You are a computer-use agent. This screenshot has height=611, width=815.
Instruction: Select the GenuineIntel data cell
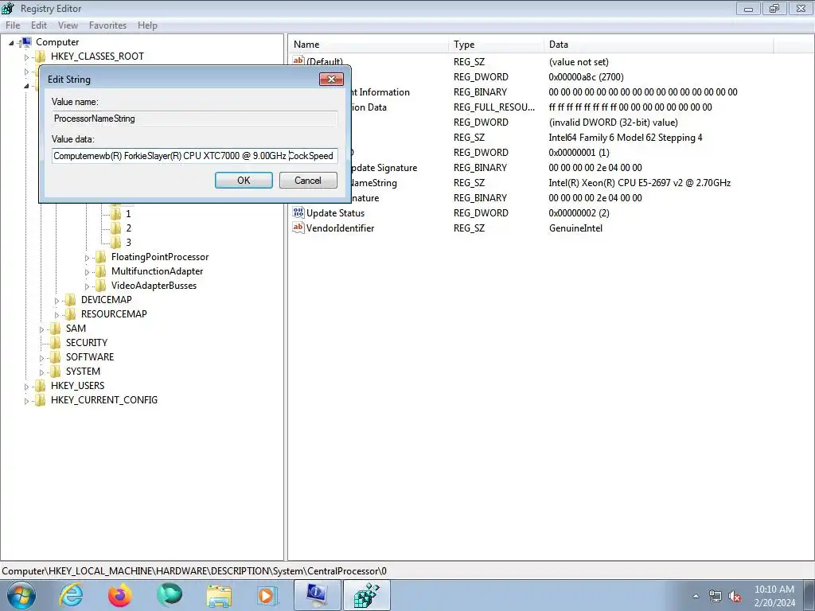click(x=575, y=228)
